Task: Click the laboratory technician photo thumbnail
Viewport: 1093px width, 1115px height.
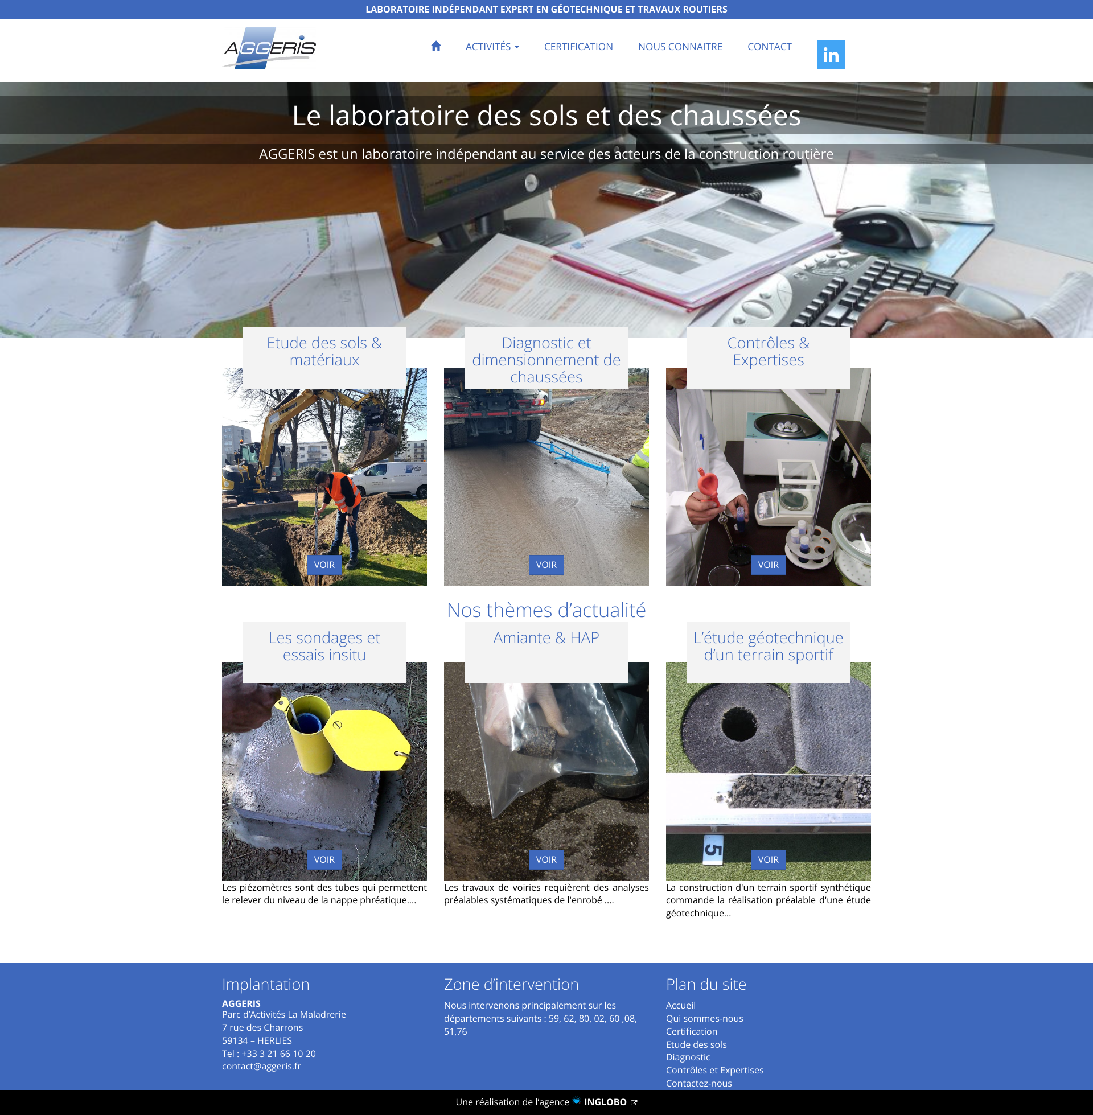Action: pyautogui.click(x=768, y=476)
